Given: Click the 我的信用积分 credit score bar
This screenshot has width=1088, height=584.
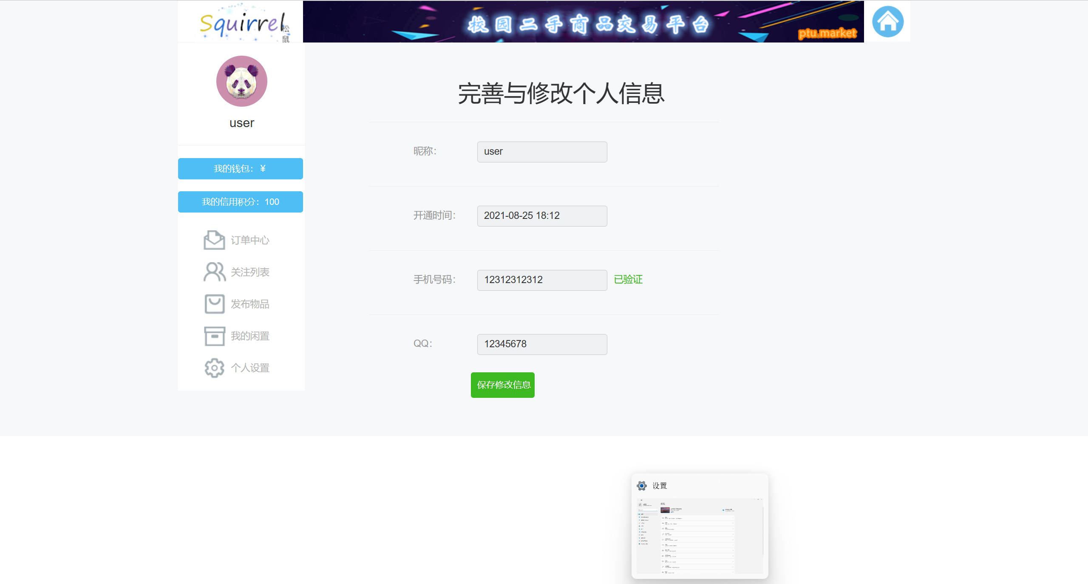Looking at the screenshot, I should [x=240, y=201].
